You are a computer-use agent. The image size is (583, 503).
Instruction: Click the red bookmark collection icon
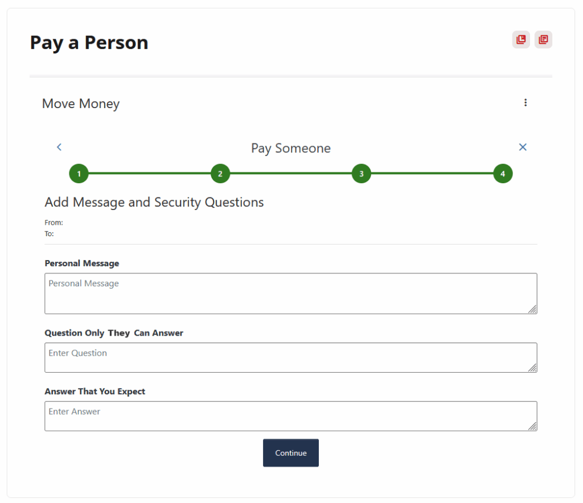coord(521,40)
